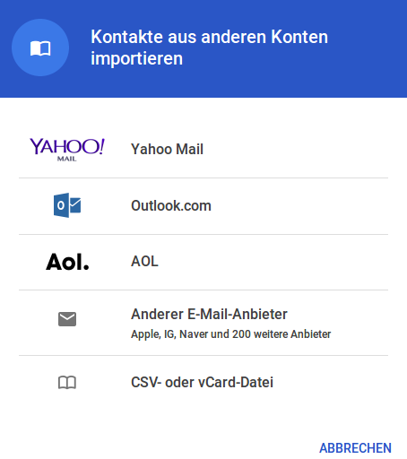This screenshot has height=459, width=407.
Task: Select the Yahoo Mail text label
Action: point(167,149)
